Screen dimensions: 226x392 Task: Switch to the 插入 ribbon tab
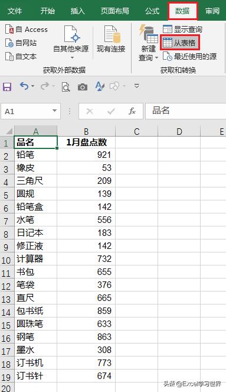77,11
